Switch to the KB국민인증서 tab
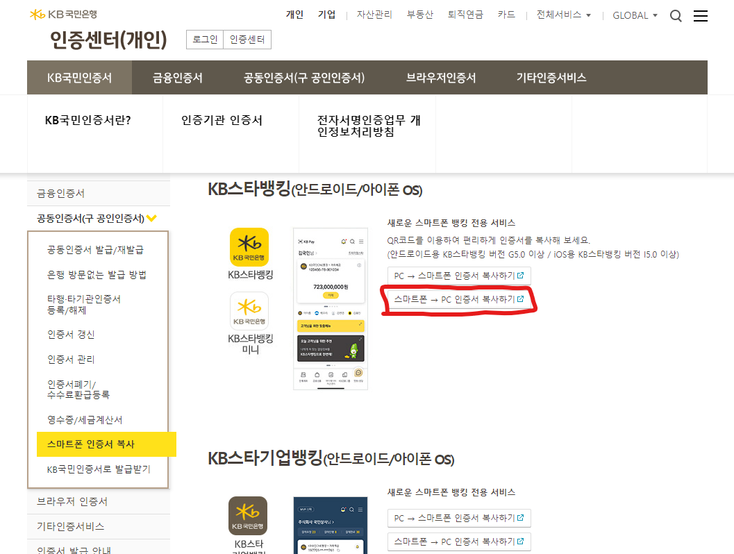This screenshot has width=734, height=554. coord(80,78)
